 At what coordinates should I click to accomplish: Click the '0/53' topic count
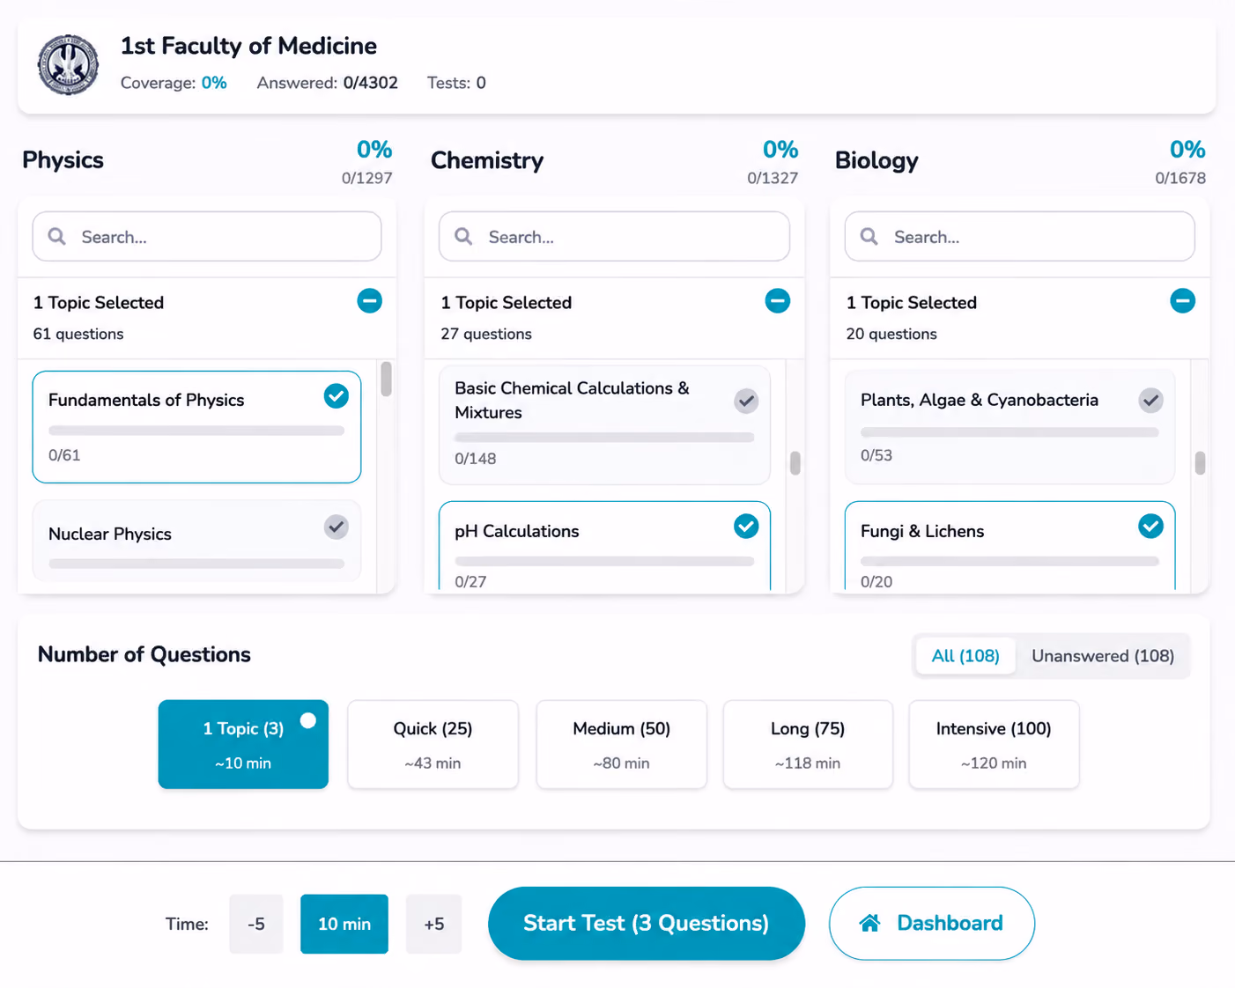coord(876,455)
